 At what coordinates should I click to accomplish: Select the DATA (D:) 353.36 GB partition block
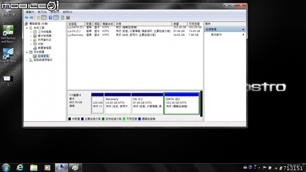coord(182,103)
